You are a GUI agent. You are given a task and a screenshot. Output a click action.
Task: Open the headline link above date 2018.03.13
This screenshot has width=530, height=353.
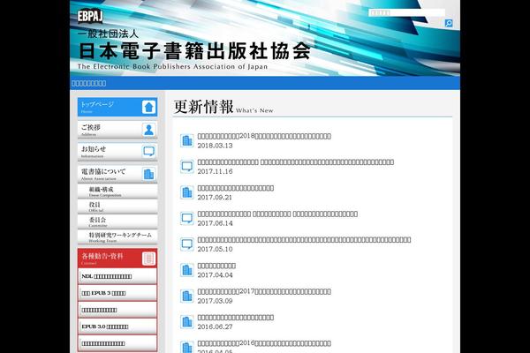[264, 136]
